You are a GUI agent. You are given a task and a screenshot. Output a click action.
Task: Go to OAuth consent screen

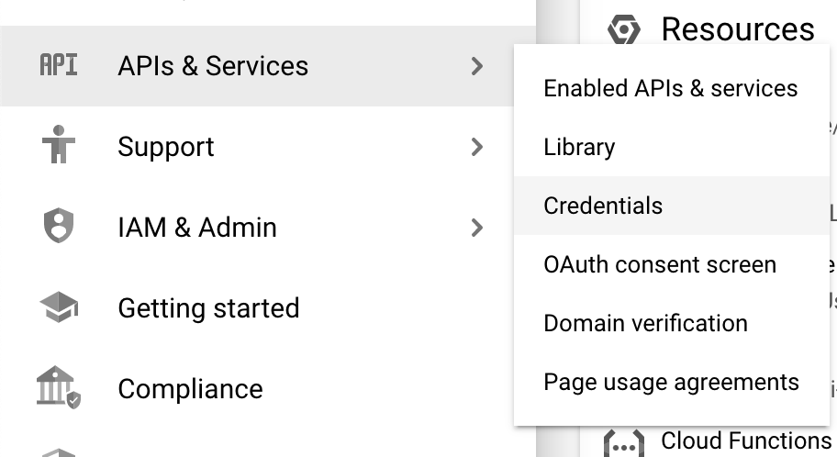click(660, 264)
